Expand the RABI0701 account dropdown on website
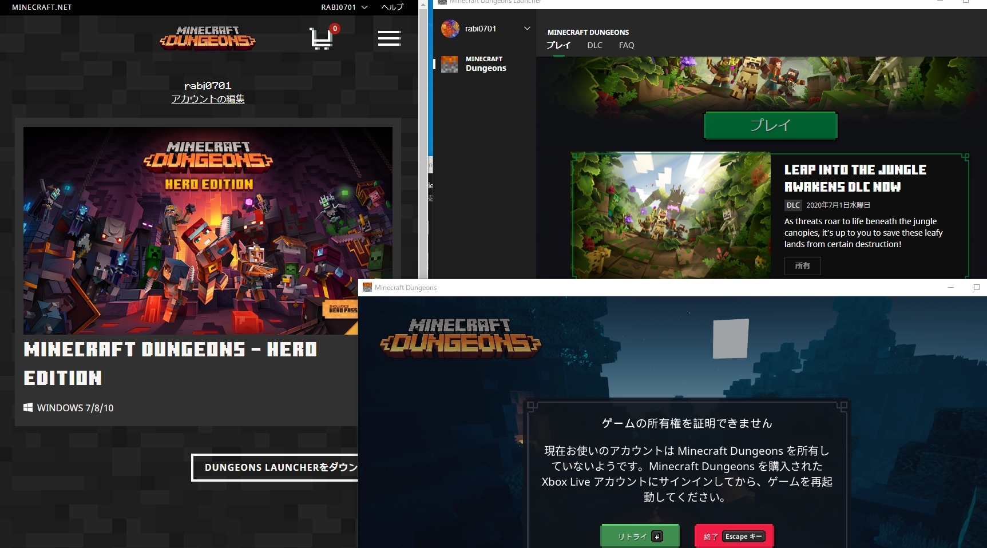987x548 pixels. pyautogui.click(x=344, y=7)
